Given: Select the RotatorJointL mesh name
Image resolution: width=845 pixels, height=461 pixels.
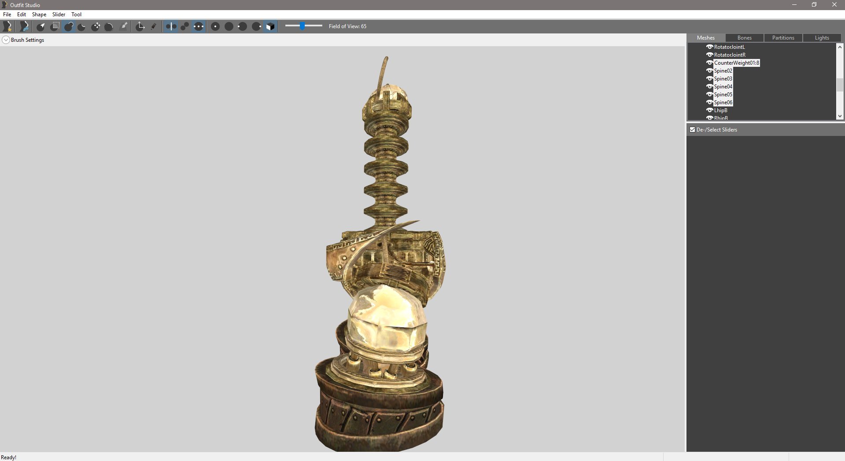Looking at the screenshot, I should click(730, 47).
